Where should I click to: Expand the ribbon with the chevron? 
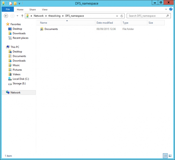point(166,9)
